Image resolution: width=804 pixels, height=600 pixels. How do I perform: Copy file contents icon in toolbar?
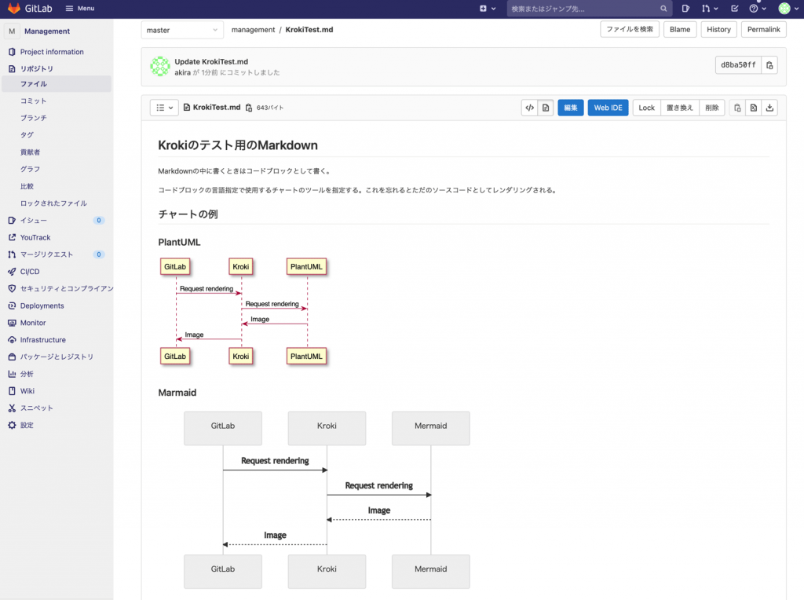(x=737, y=108)
